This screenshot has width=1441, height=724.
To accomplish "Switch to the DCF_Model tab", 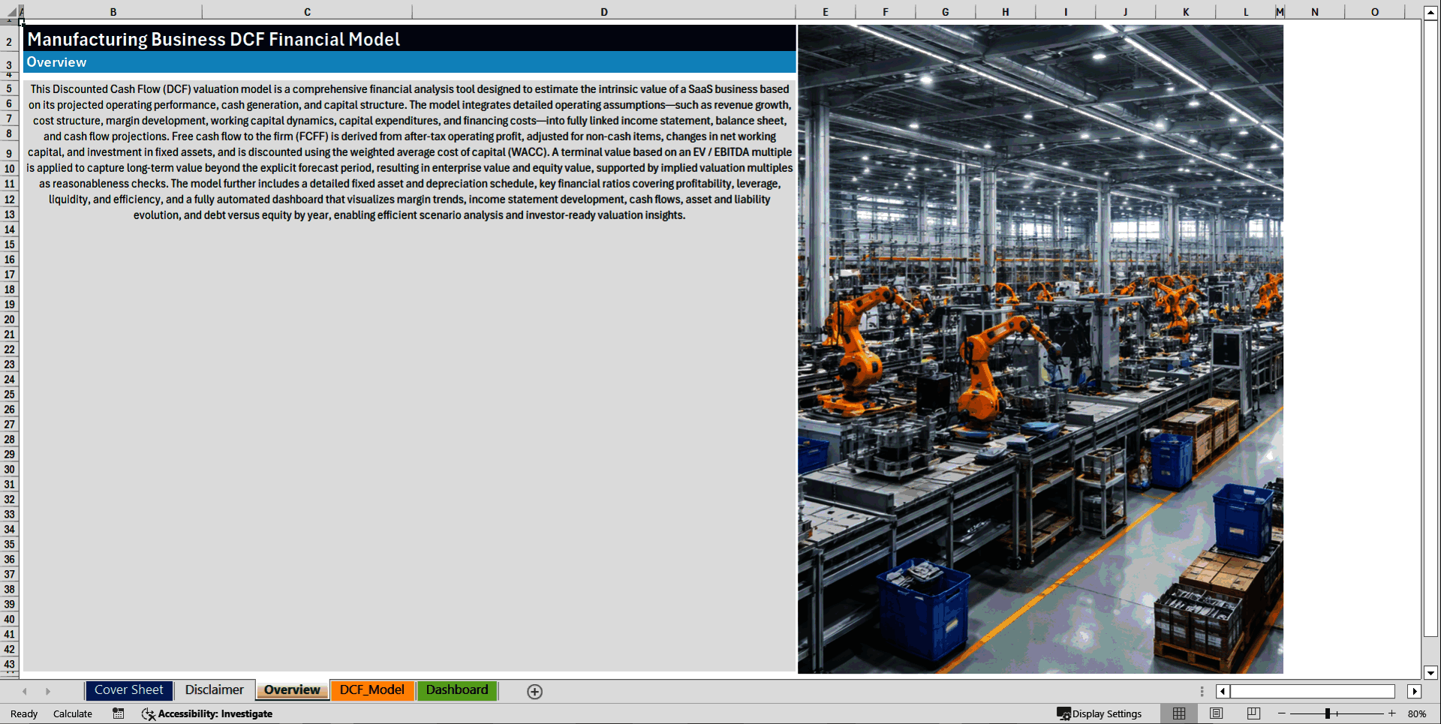I will pyautogui.click(x=372, y=690).
